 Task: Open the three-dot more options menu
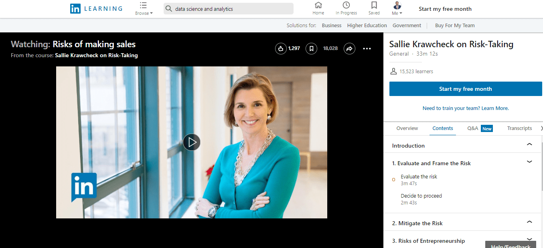(x=367, y=49)
